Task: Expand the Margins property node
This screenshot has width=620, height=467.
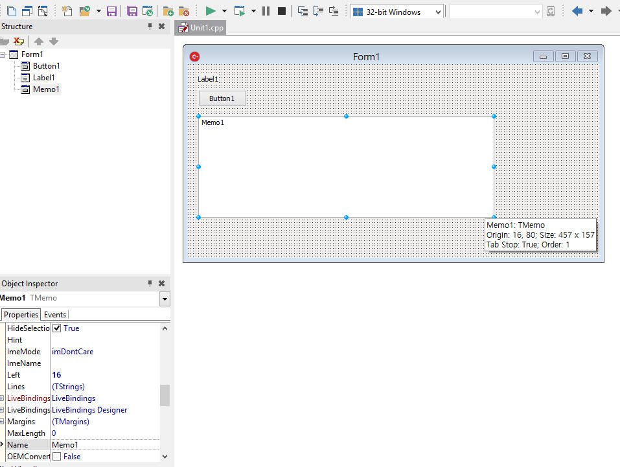Action: pos(3,422)
